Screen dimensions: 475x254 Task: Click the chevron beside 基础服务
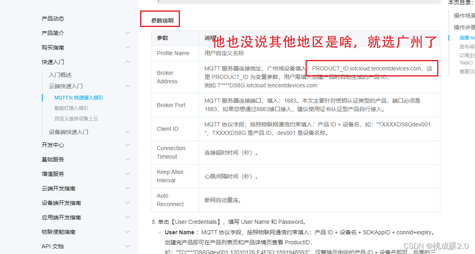(128, 159)
